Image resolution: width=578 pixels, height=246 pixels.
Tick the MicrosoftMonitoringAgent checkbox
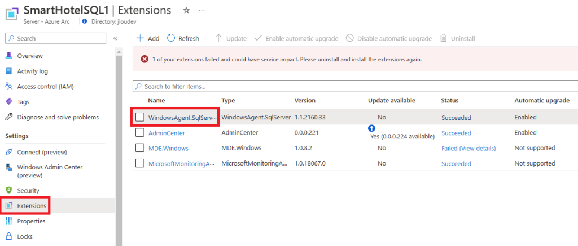coord(140,164)
